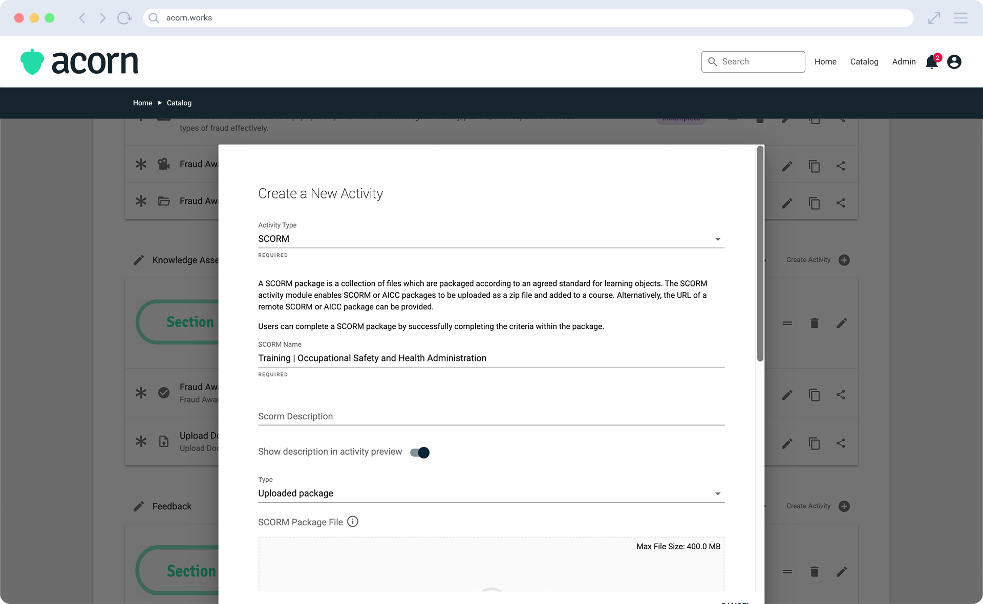Open the user account profile icon

954,62
